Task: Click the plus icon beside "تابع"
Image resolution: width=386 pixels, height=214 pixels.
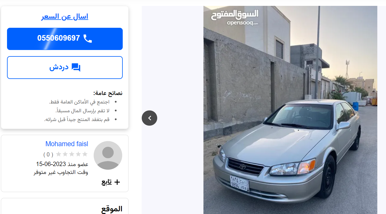Action: click(117, 182)
